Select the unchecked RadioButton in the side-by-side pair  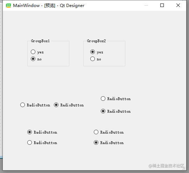pos(35,105)
